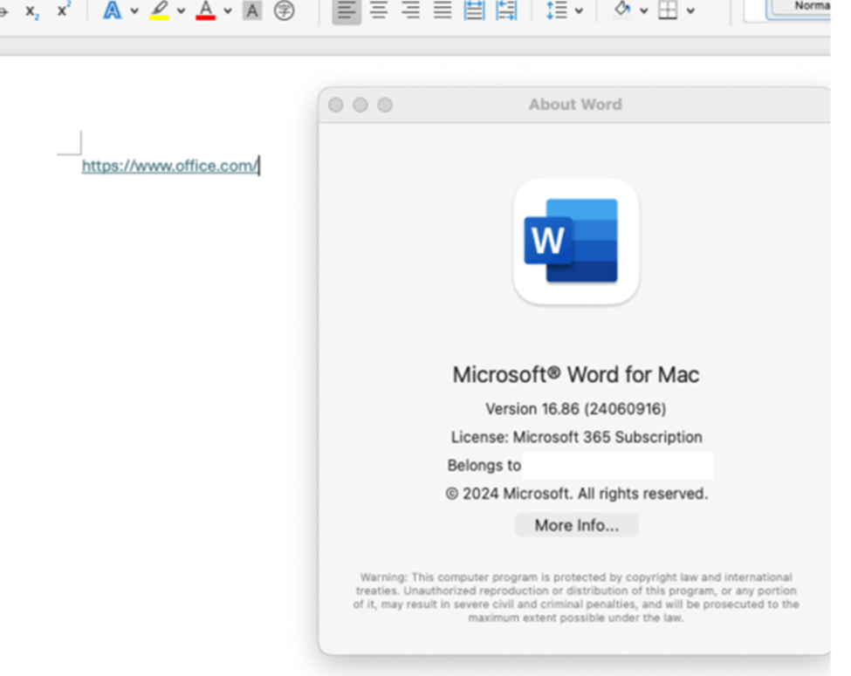Expand shading dropdown arrow
The image size is (851, 676).
(643, 10)
